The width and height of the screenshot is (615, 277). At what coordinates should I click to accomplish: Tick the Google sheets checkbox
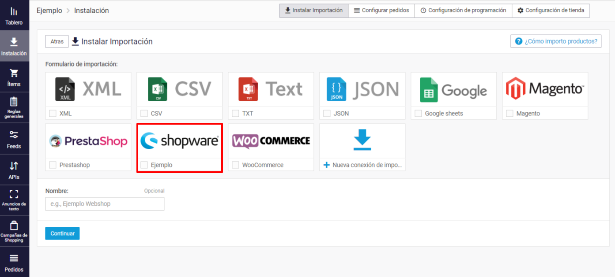click(418, 114)
